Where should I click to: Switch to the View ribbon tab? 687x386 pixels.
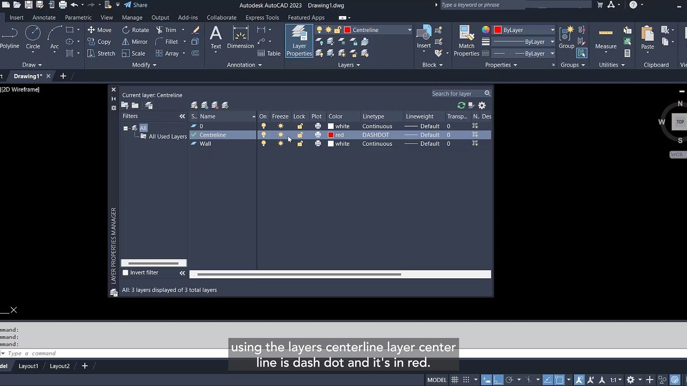pos(107,18)
